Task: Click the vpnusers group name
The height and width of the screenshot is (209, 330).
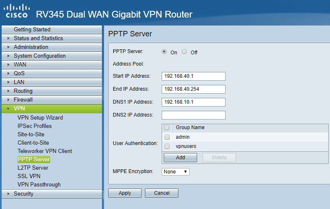Action: pos(186,146)
